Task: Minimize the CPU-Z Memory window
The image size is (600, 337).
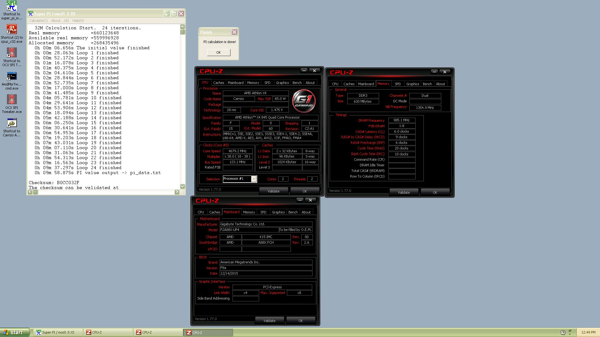Action: [434, 72]
